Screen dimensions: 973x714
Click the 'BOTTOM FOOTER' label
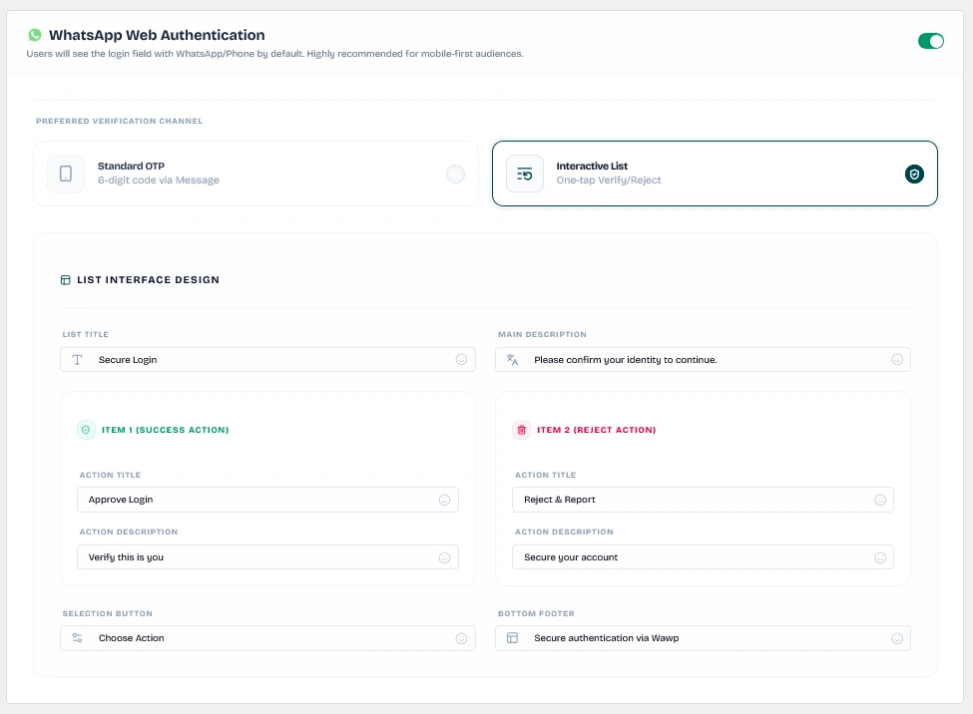(x=536, y=613)
